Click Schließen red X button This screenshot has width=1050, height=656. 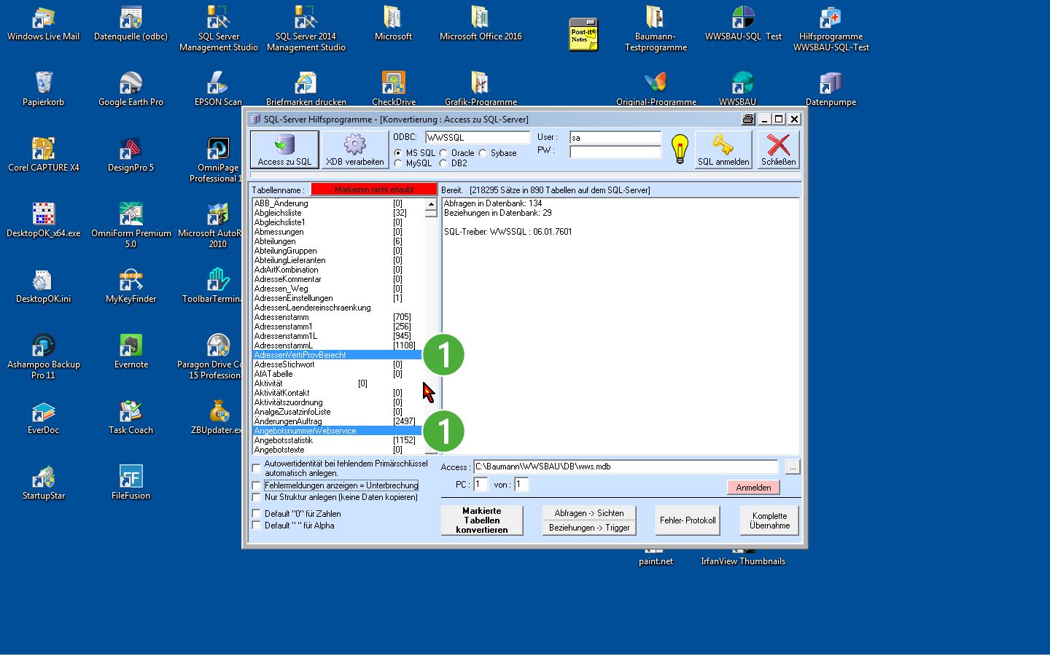click(778, 149)
